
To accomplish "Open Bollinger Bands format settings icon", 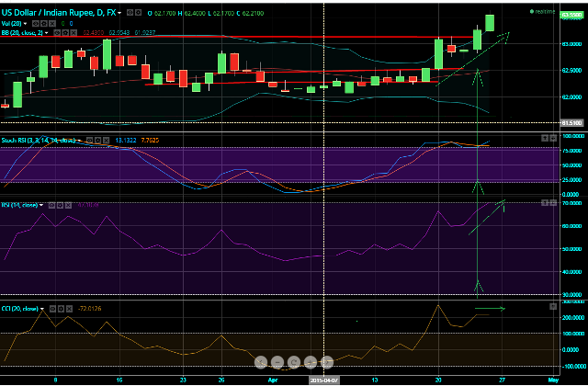I will point(67,34).
